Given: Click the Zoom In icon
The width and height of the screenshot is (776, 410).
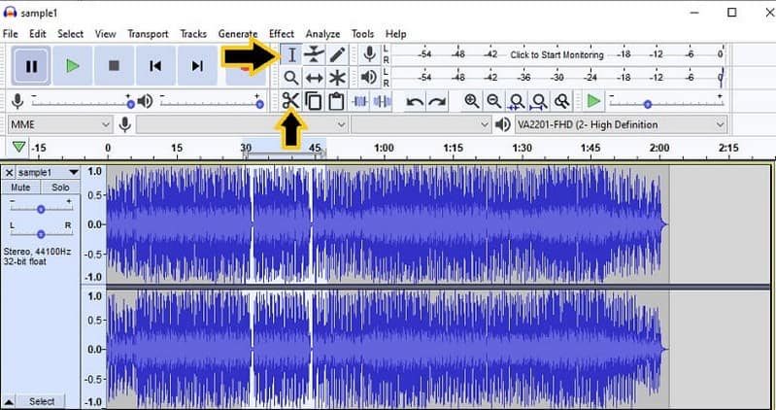Looking at the screenshot, I should pyautogui.click(x=472, y=101).
